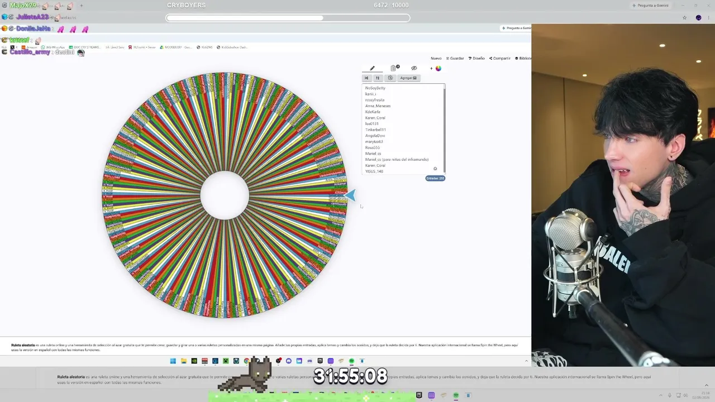Open File Explorer from the taskbar
Viewport: 715px width, 402px height.
pos(184,361)
